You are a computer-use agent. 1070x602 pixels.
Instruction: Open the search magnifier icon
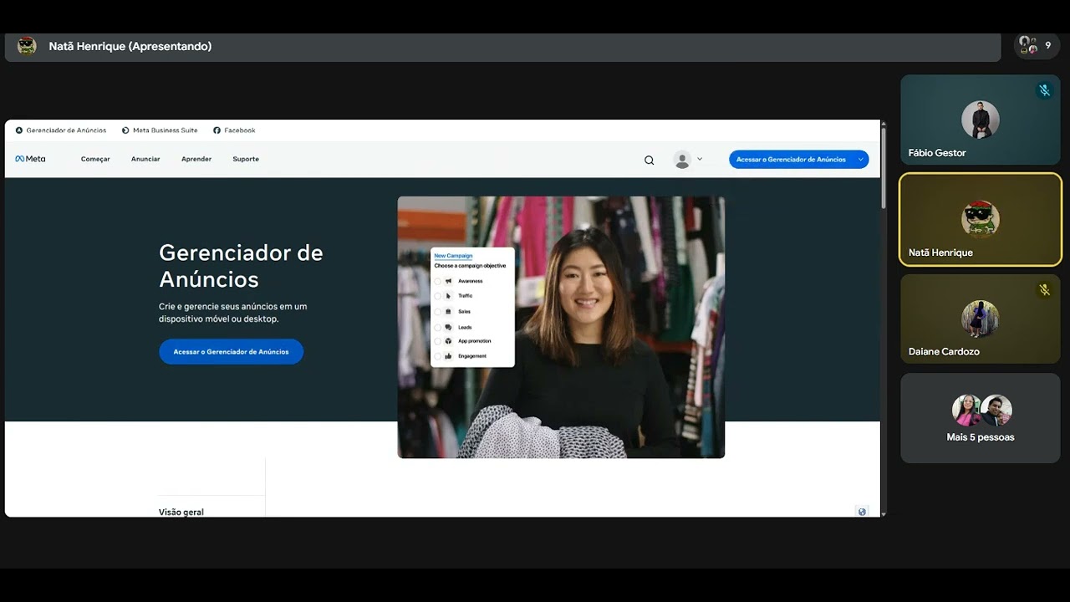649,160
